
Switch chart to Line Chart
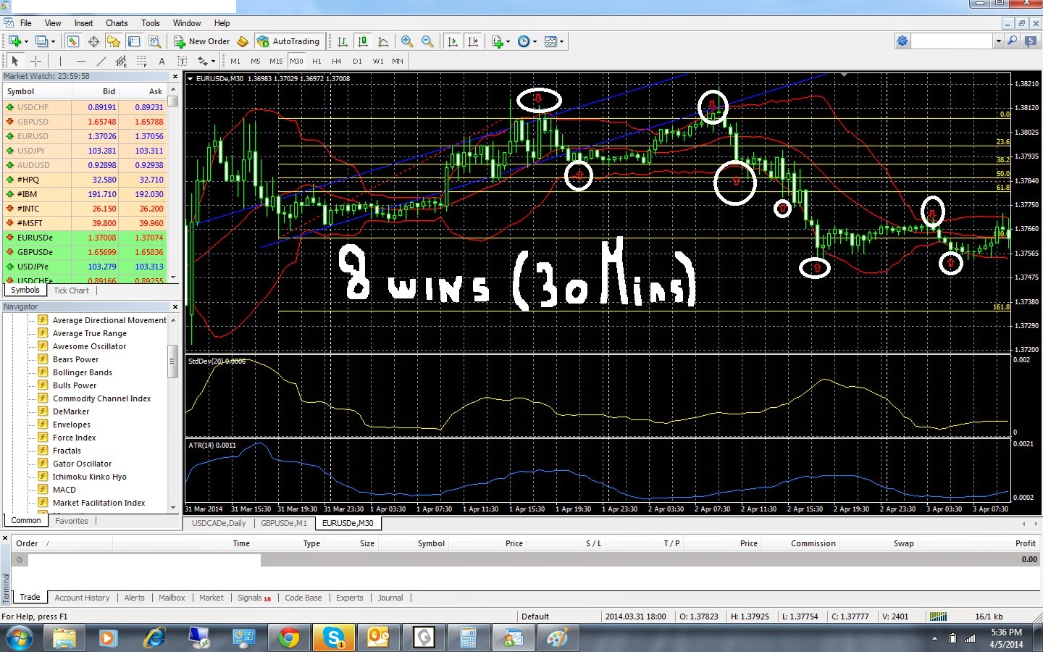[x=383, y=41]
